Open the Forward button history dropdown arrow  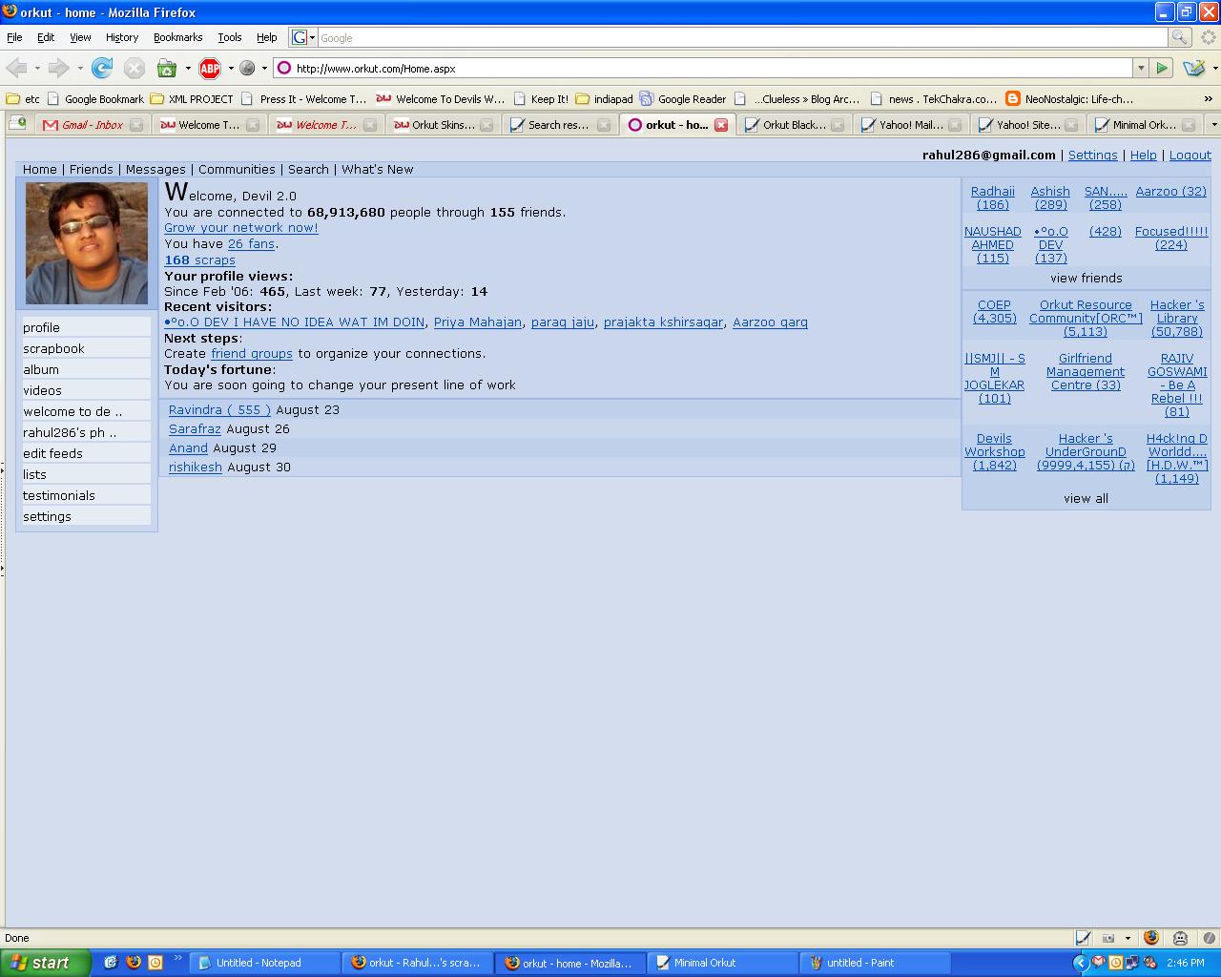click(x=80, y=68)
